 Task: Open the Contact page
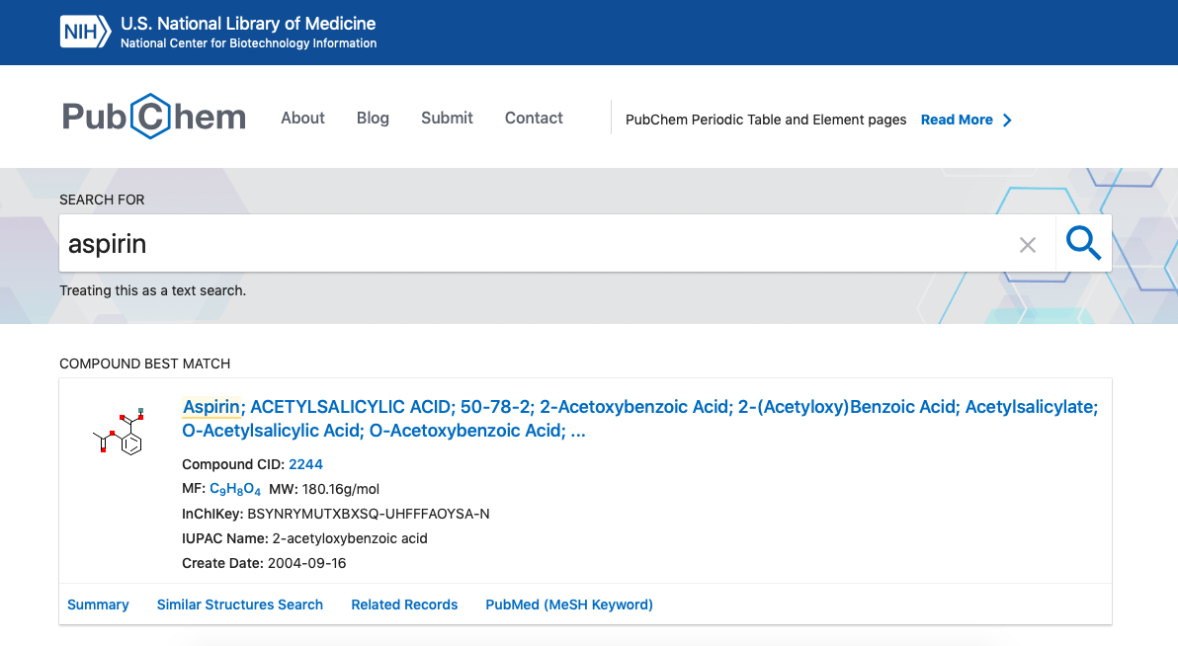[x=534, y=118]
